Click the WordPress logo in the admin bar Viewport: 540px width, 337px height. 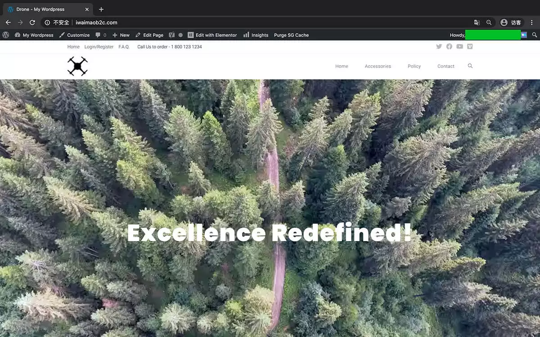pyautogui.click(x=6, y=35)
